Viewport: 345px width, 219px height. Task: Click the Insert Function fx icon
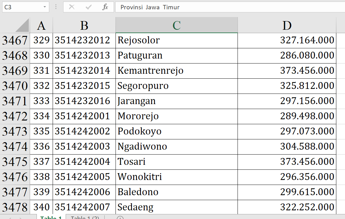point(105,7)
